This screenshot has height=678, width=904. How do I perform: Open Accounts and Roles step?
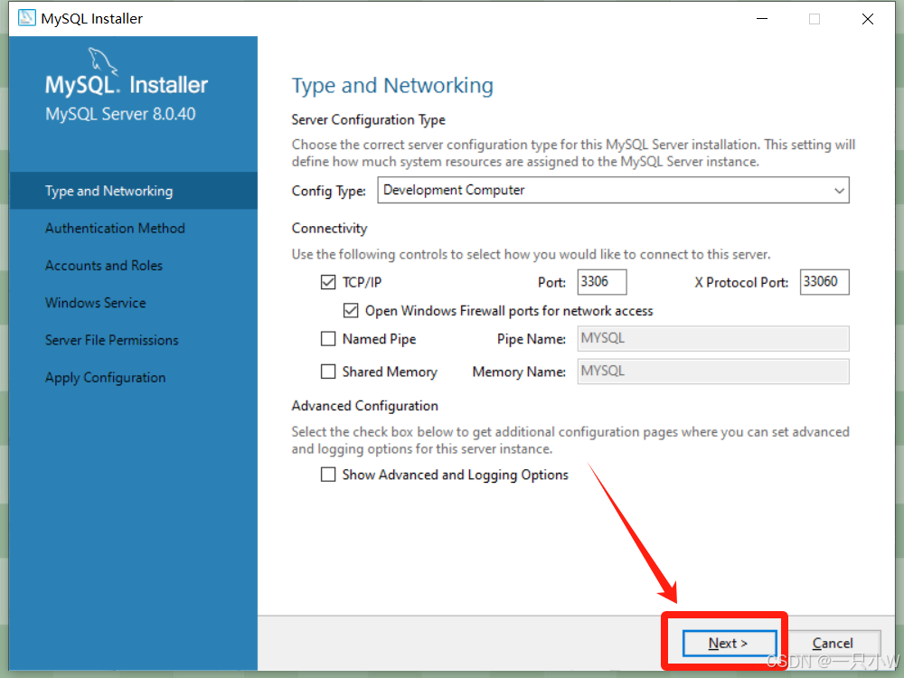[104, 265]
